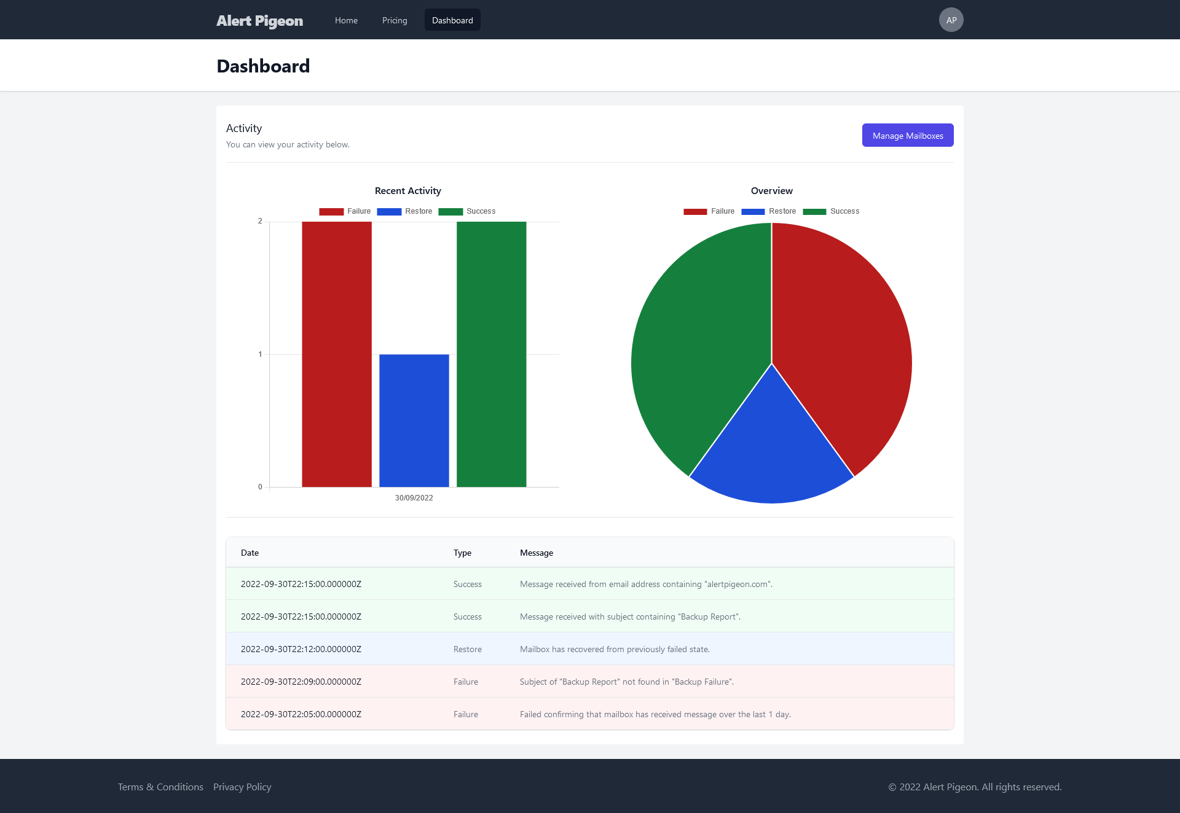Click the Date column header
The height and width of the screenshot is (813, 1180).
[250, 553]
